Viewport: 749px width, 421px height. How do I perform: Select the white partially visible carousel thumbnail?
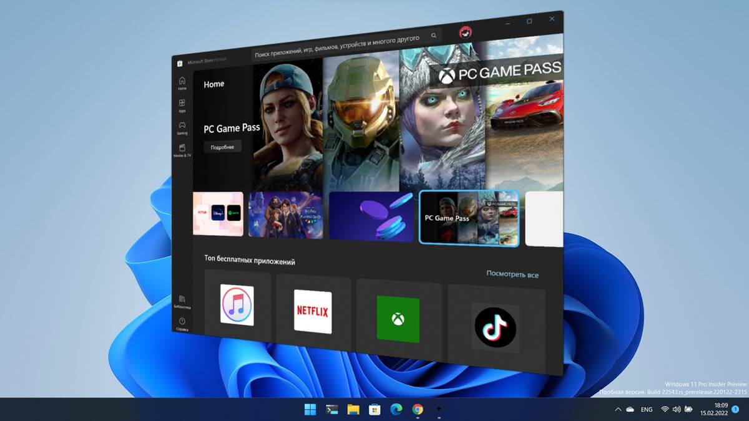[x=544, y=219]
